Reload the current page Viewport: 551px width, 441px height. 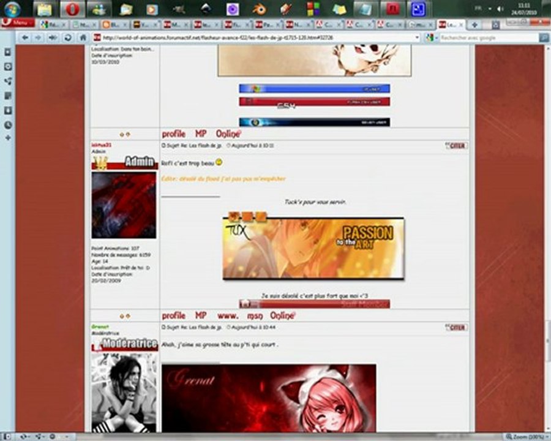click(x=68, y=37)
